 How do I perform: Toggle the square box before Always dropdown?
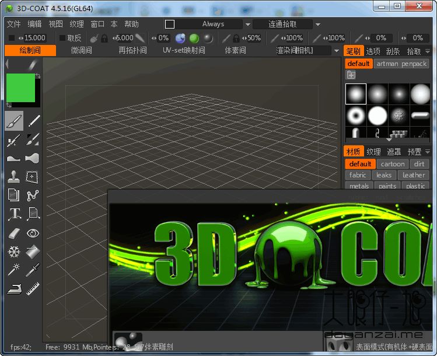tap(170, 25)
